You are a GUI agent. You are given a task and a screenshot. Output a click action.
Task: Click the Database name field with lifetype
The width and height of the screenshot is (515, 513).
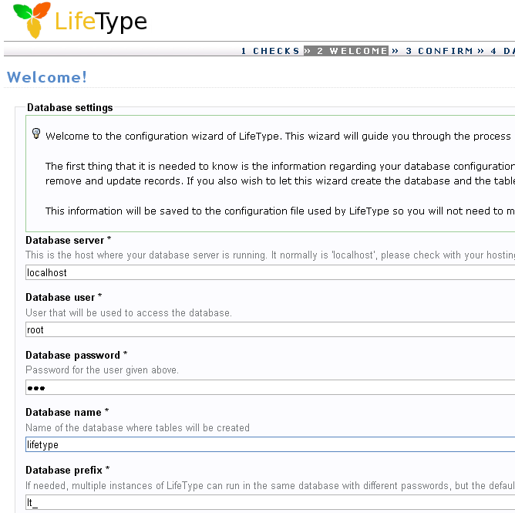pyautogui.click(x=270, y=445)
